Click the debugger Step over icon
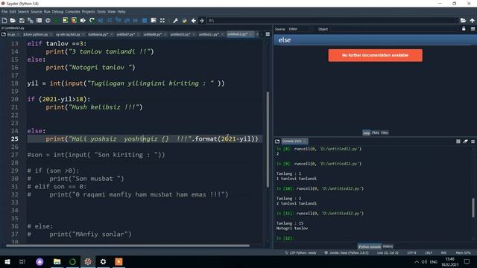 pos(110,20)
